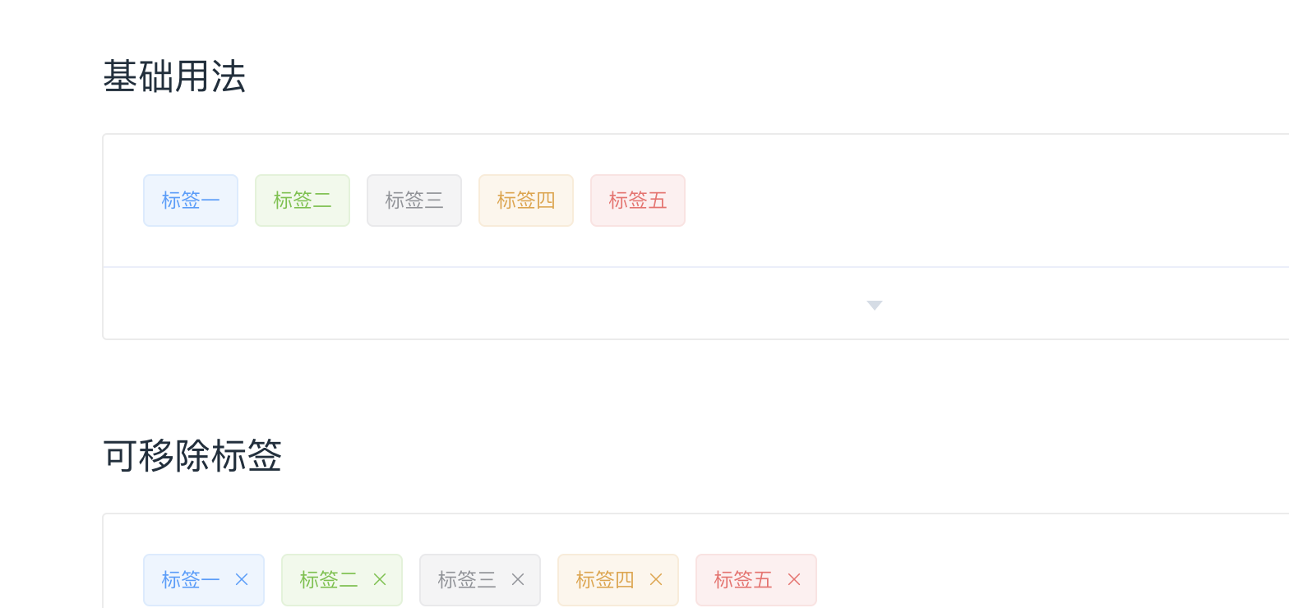Remove the orange 标签四 tag
This screenshot has height=608, width=1289.
pos(655,579)
